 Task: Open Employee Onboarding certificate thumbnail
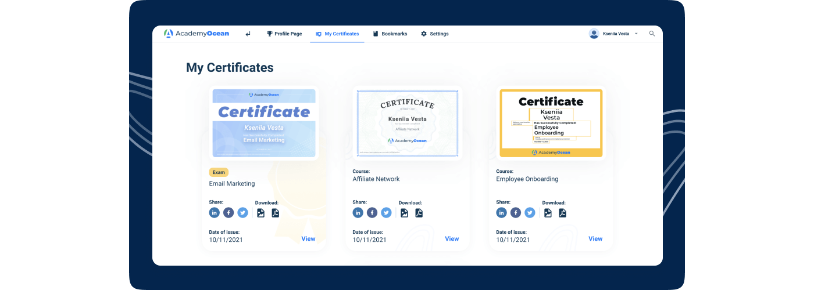click(x=551, y=123)
